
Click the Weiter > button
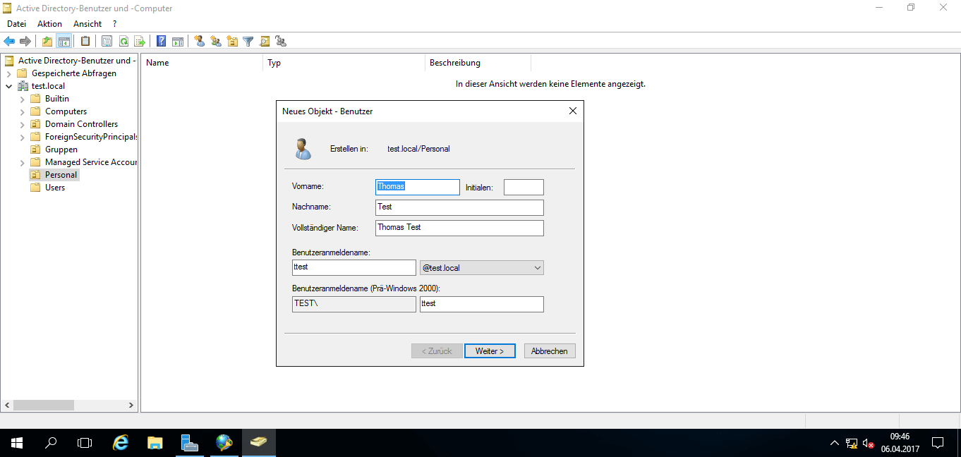point(490,351)
